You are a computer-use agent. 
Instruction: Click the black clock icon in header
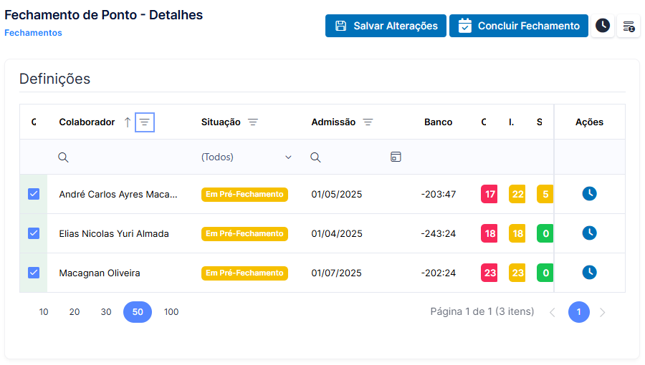603,26
